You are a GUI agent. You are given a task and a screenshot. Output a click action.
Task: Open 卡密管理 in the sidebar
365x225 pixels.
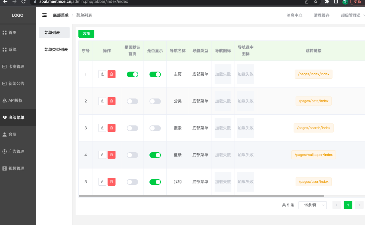click(x=18, y=66)
